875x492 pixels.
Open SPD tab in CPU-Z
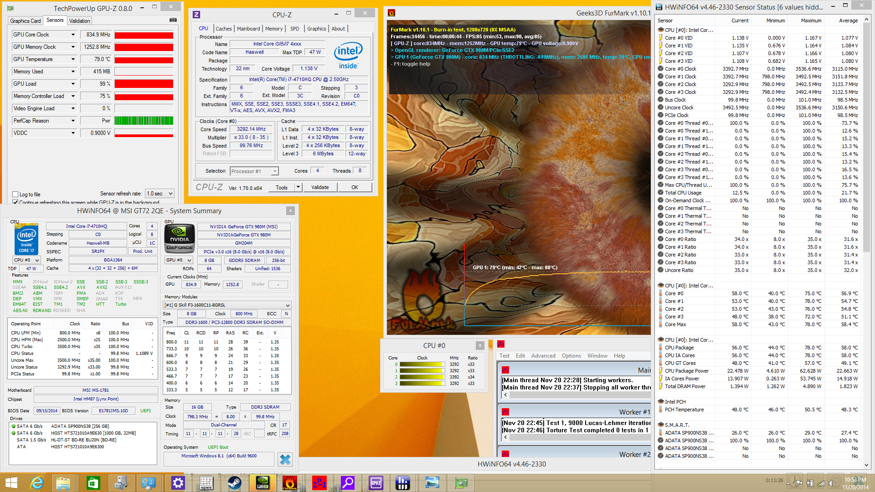(295, 29)
